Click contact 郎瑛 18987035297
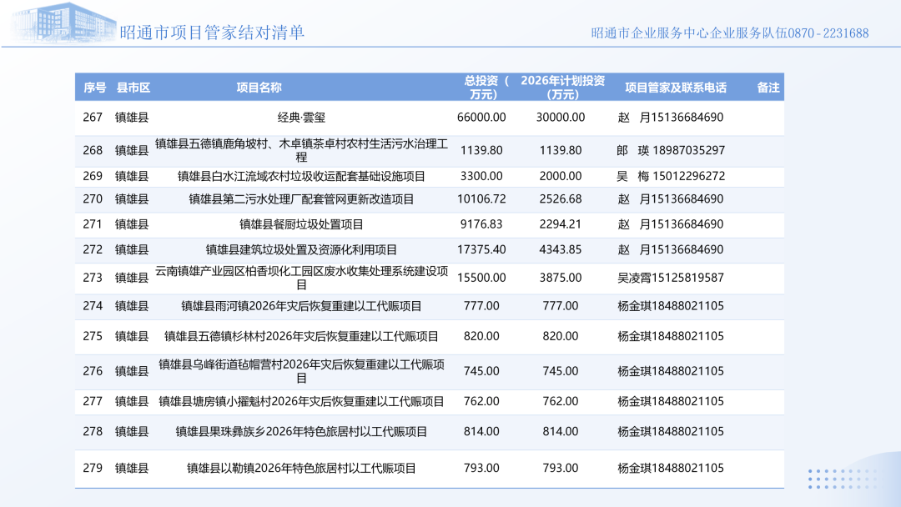901x507 pixels. tap(671, 150)
